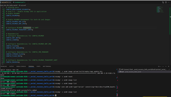Click dual_slot_dfu_hello_world breadcrumb folder
This screenshot has width=171, height=97.
point(9,5)
